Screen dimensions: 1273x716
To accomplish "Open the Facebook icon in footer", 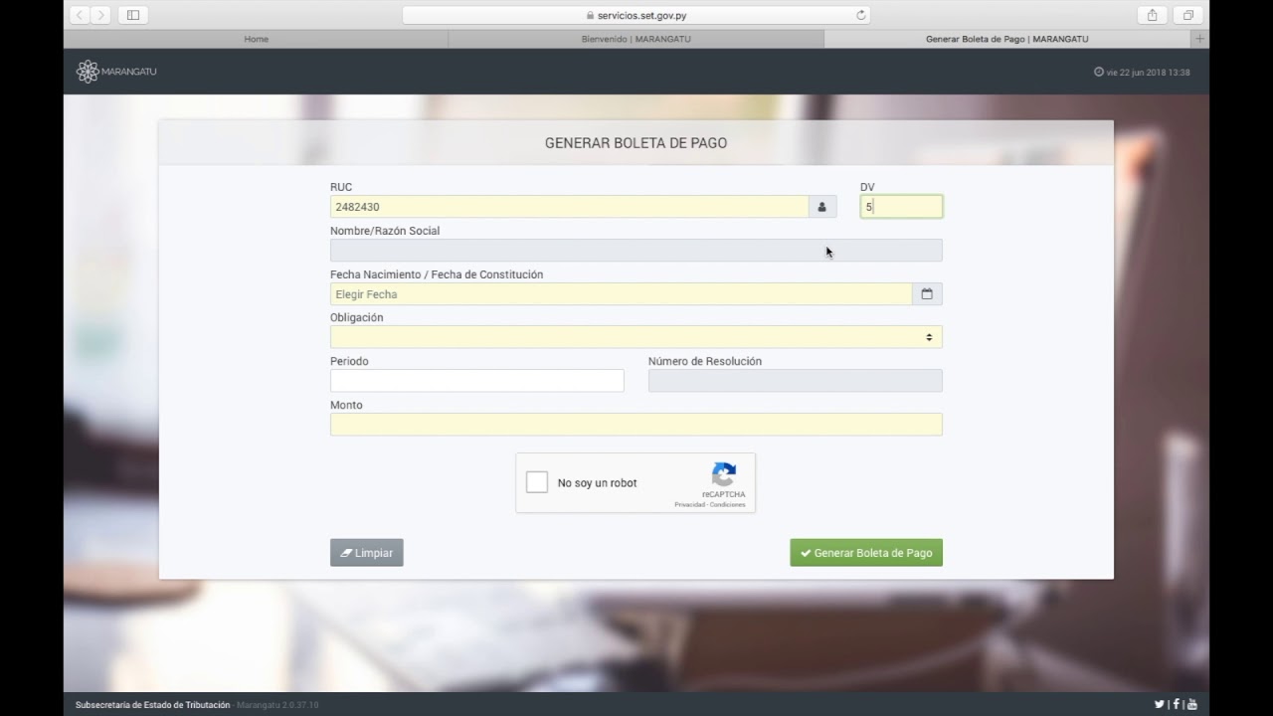I will [x=1176, y=704].
